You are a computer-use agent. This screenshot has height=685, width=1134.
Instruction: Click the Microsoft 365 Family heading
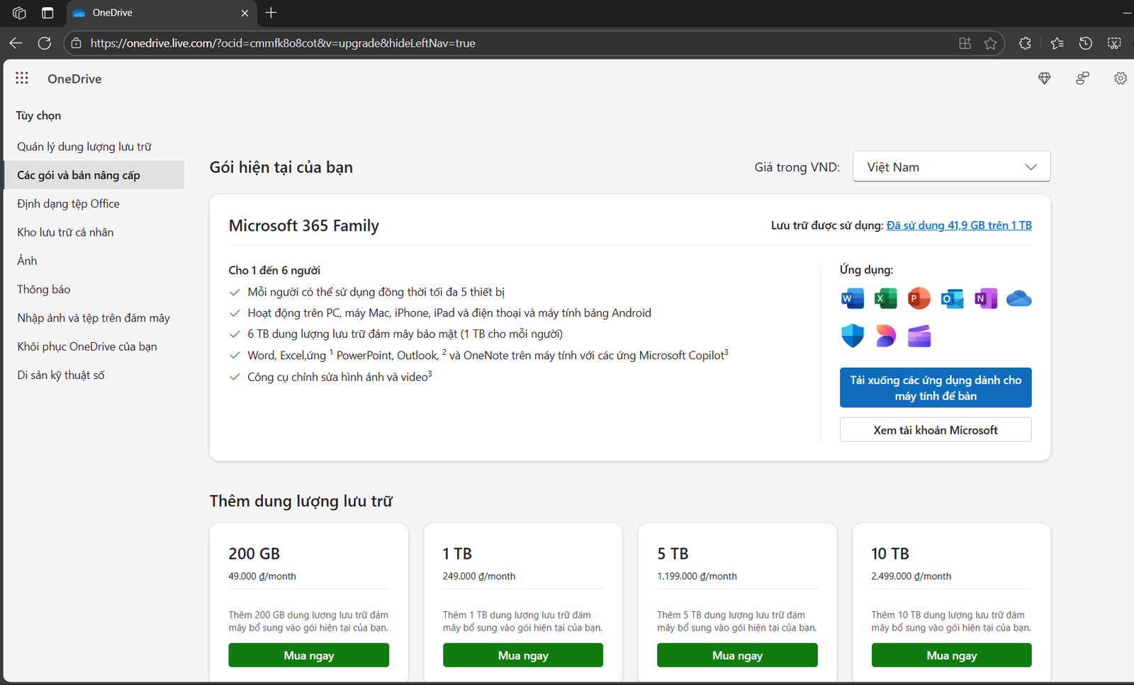pos(303,225)
